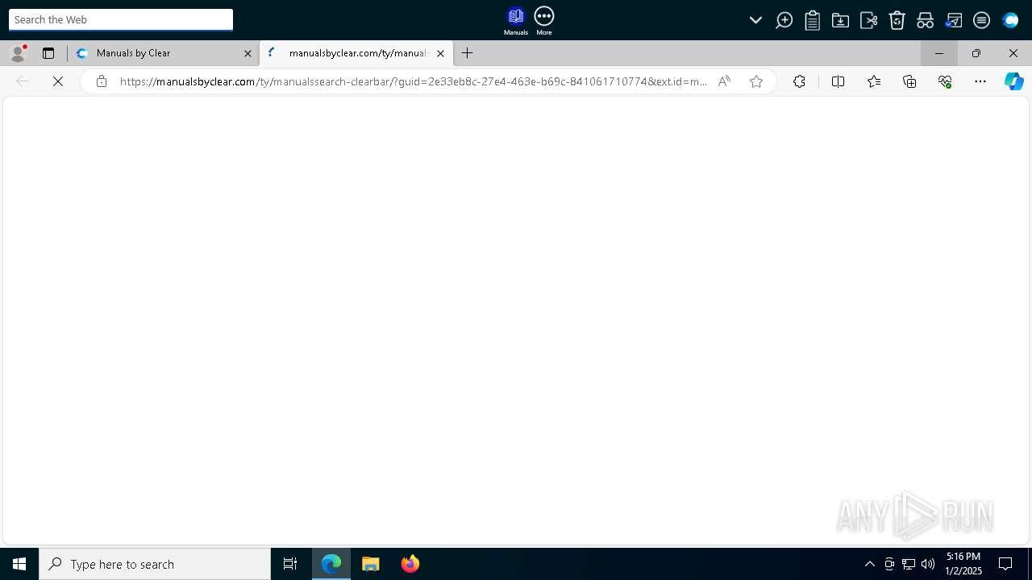Open the clipboard icon in Clear bar
The width and height of the screenshot is (1032, 580).
point(812,20)
